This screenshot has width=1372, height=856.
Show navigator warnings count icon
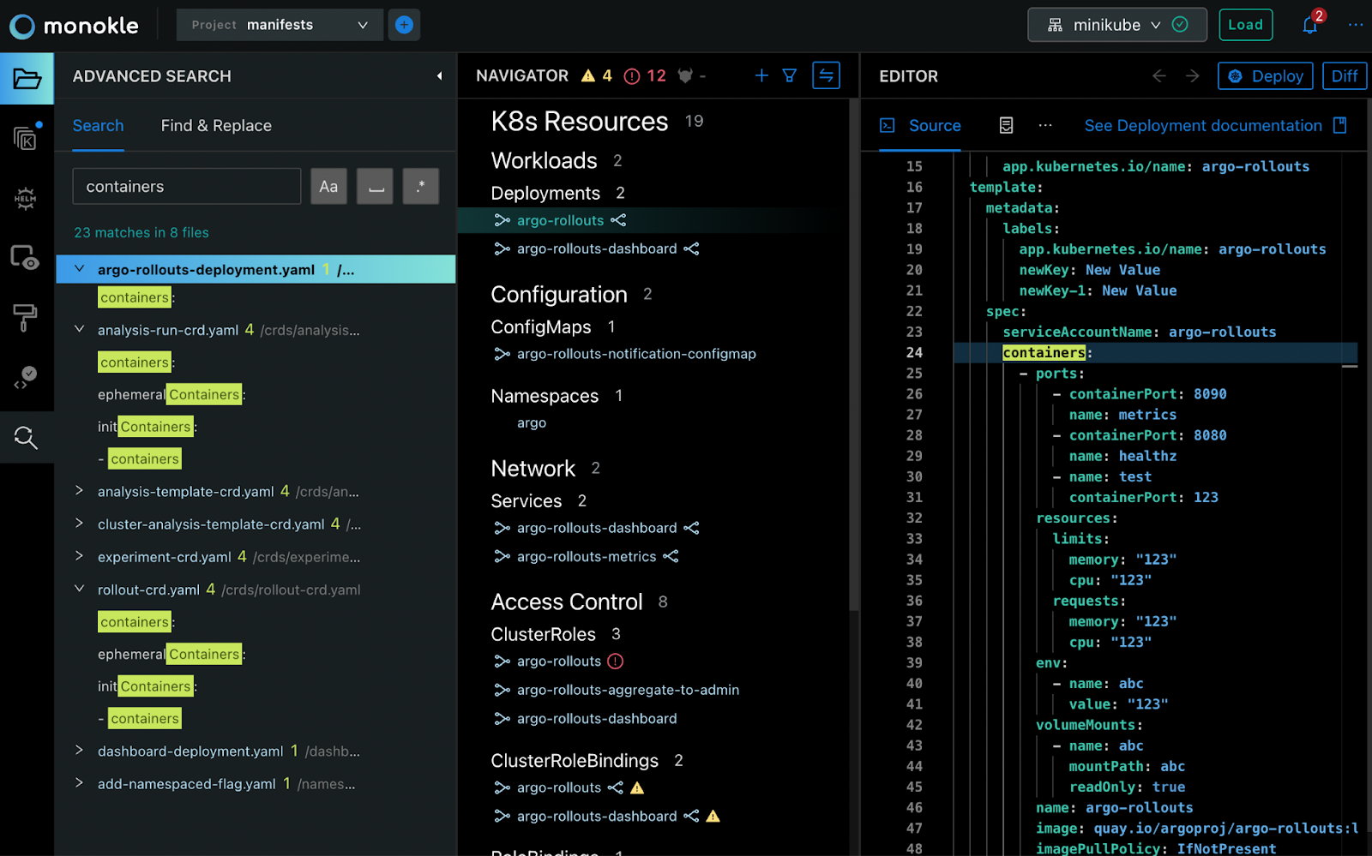point(587,75)
